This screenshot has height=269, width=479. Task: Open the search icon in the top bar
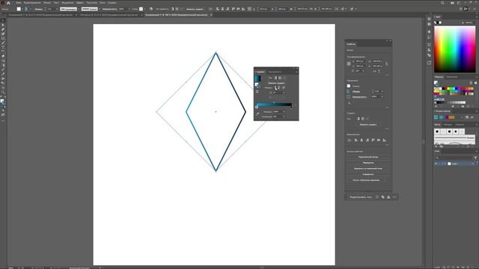click(442, 3)
